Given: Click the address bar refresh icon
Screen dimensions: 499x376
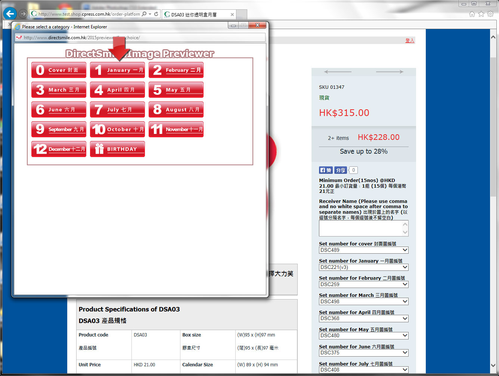Looking at the screenshot, I should [x=156, y=14].
